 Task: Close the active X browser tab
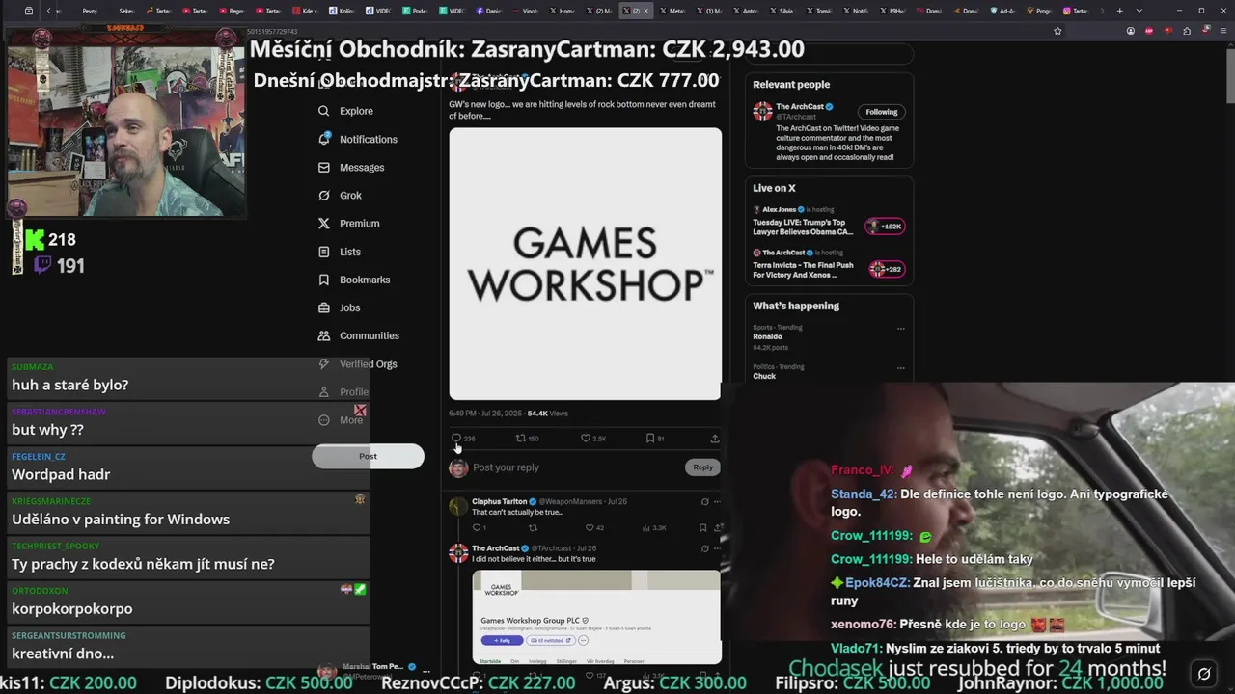pyautogui.click(x=645, y=11)
